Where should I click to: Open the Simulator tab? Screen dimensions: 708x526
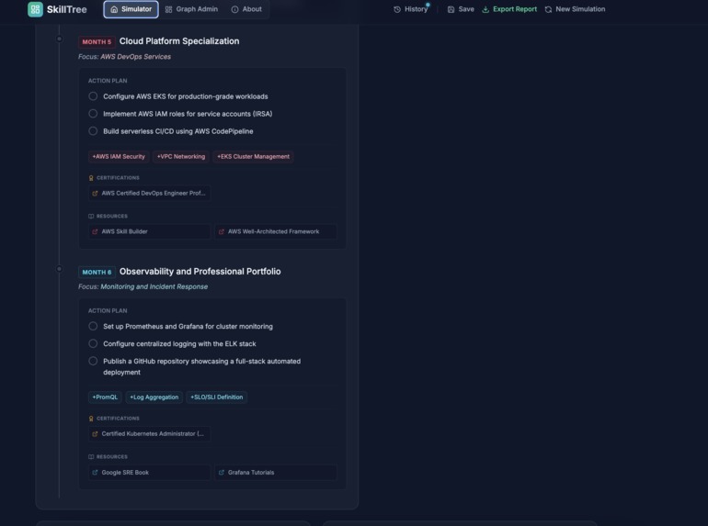[x=131, y=9]
